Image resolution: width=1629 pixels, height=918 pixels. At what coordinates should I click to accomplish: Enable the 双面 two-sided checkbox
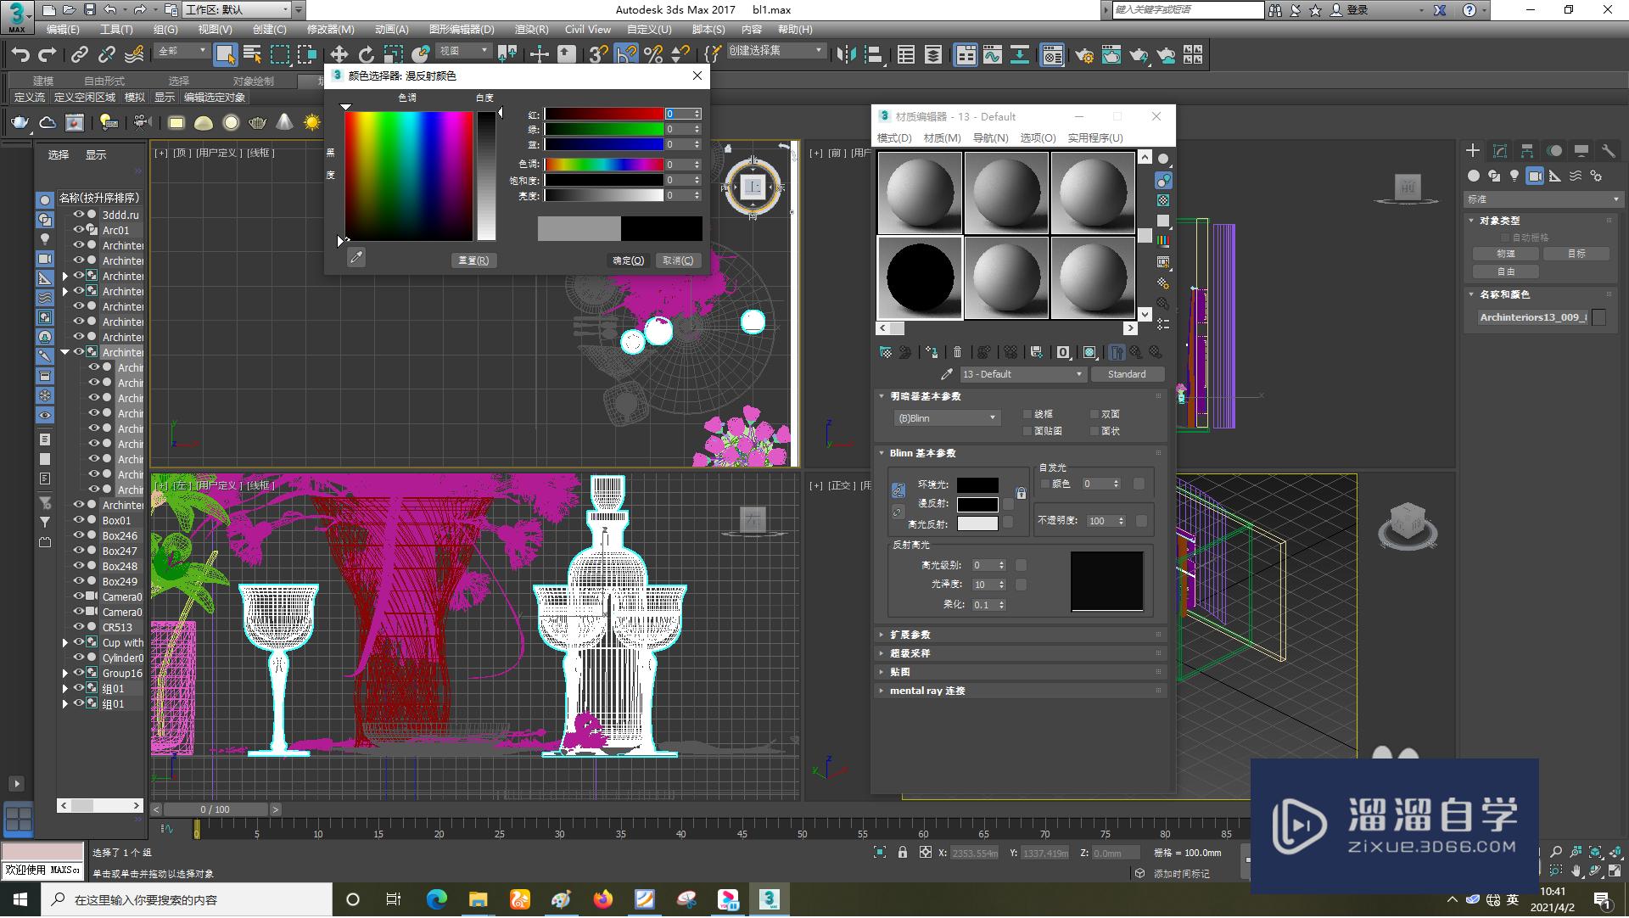(x=1095, y=414)
